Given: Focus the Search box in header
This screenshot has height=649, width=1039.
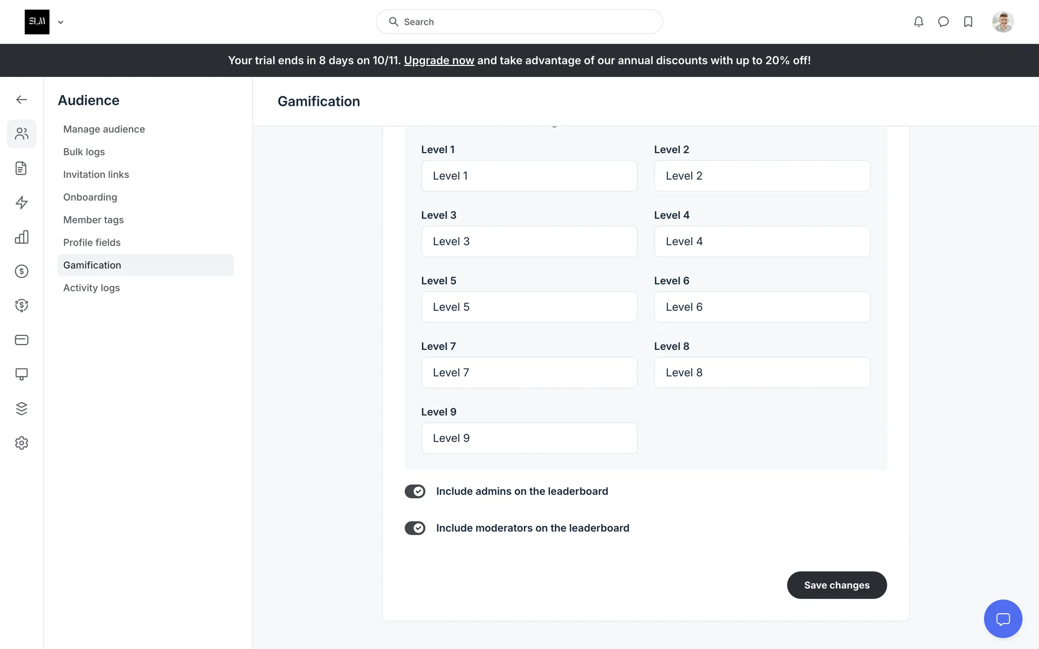Looking at the screenshot, I should click(x=519, y=22).
